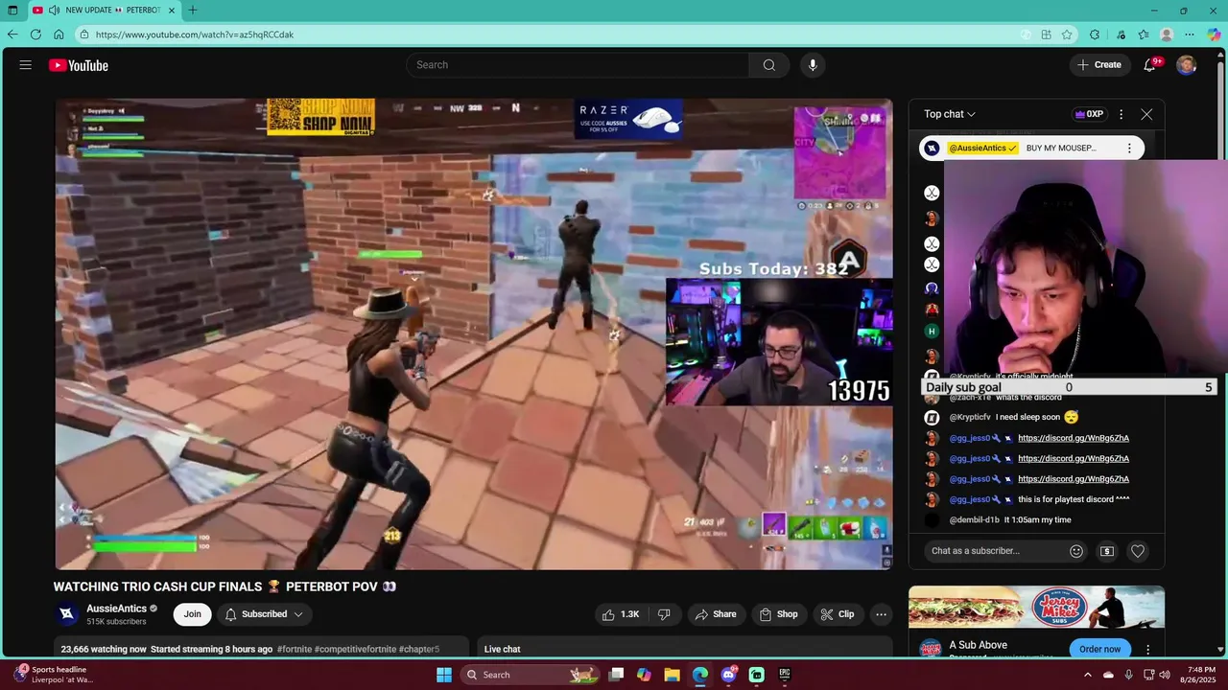Focus the YouTube search field
Screen dimensions: 1228x690
pos(578,65)
